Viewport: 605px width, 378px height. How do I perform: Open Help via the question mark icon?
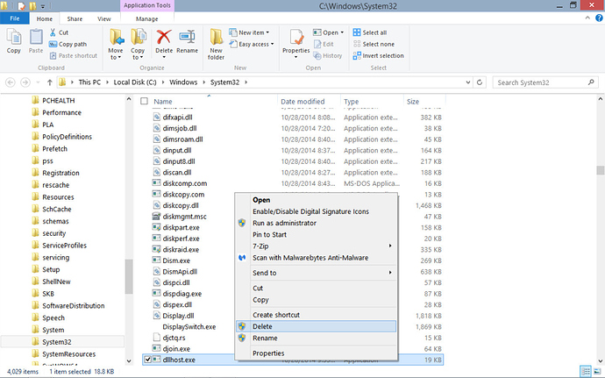[599, 18]
